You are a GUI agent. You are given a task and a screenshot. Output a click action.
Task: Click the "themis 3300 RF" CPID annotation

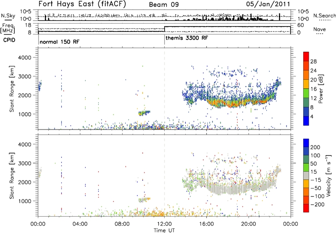(186, 38)
